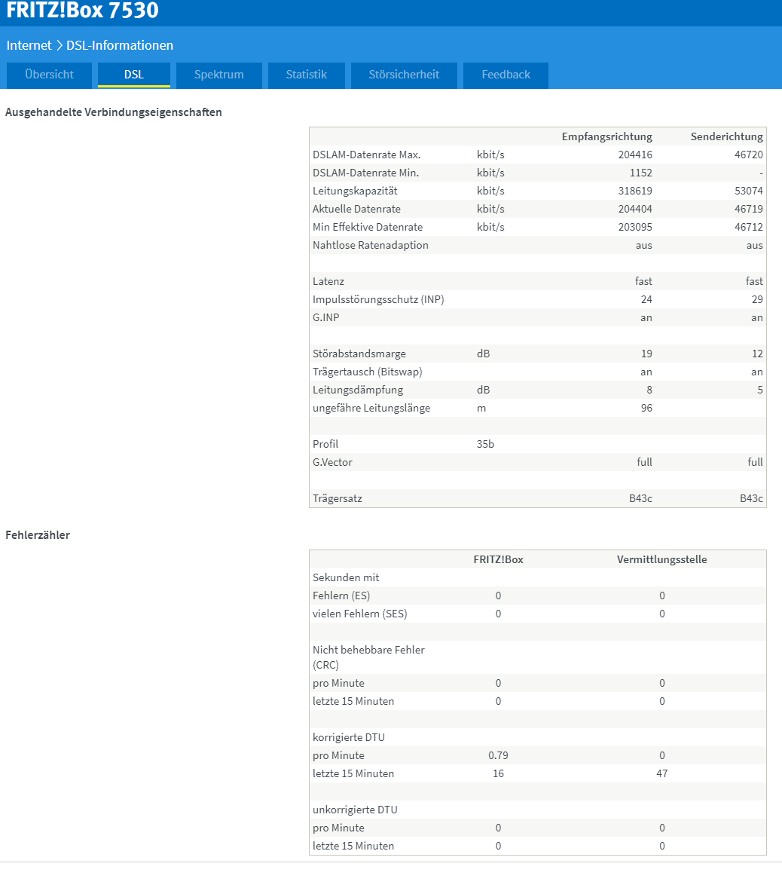Select the Aktuelle Datenrate value 204404
The width and height of the screenshot is (782, 894).
635,210
